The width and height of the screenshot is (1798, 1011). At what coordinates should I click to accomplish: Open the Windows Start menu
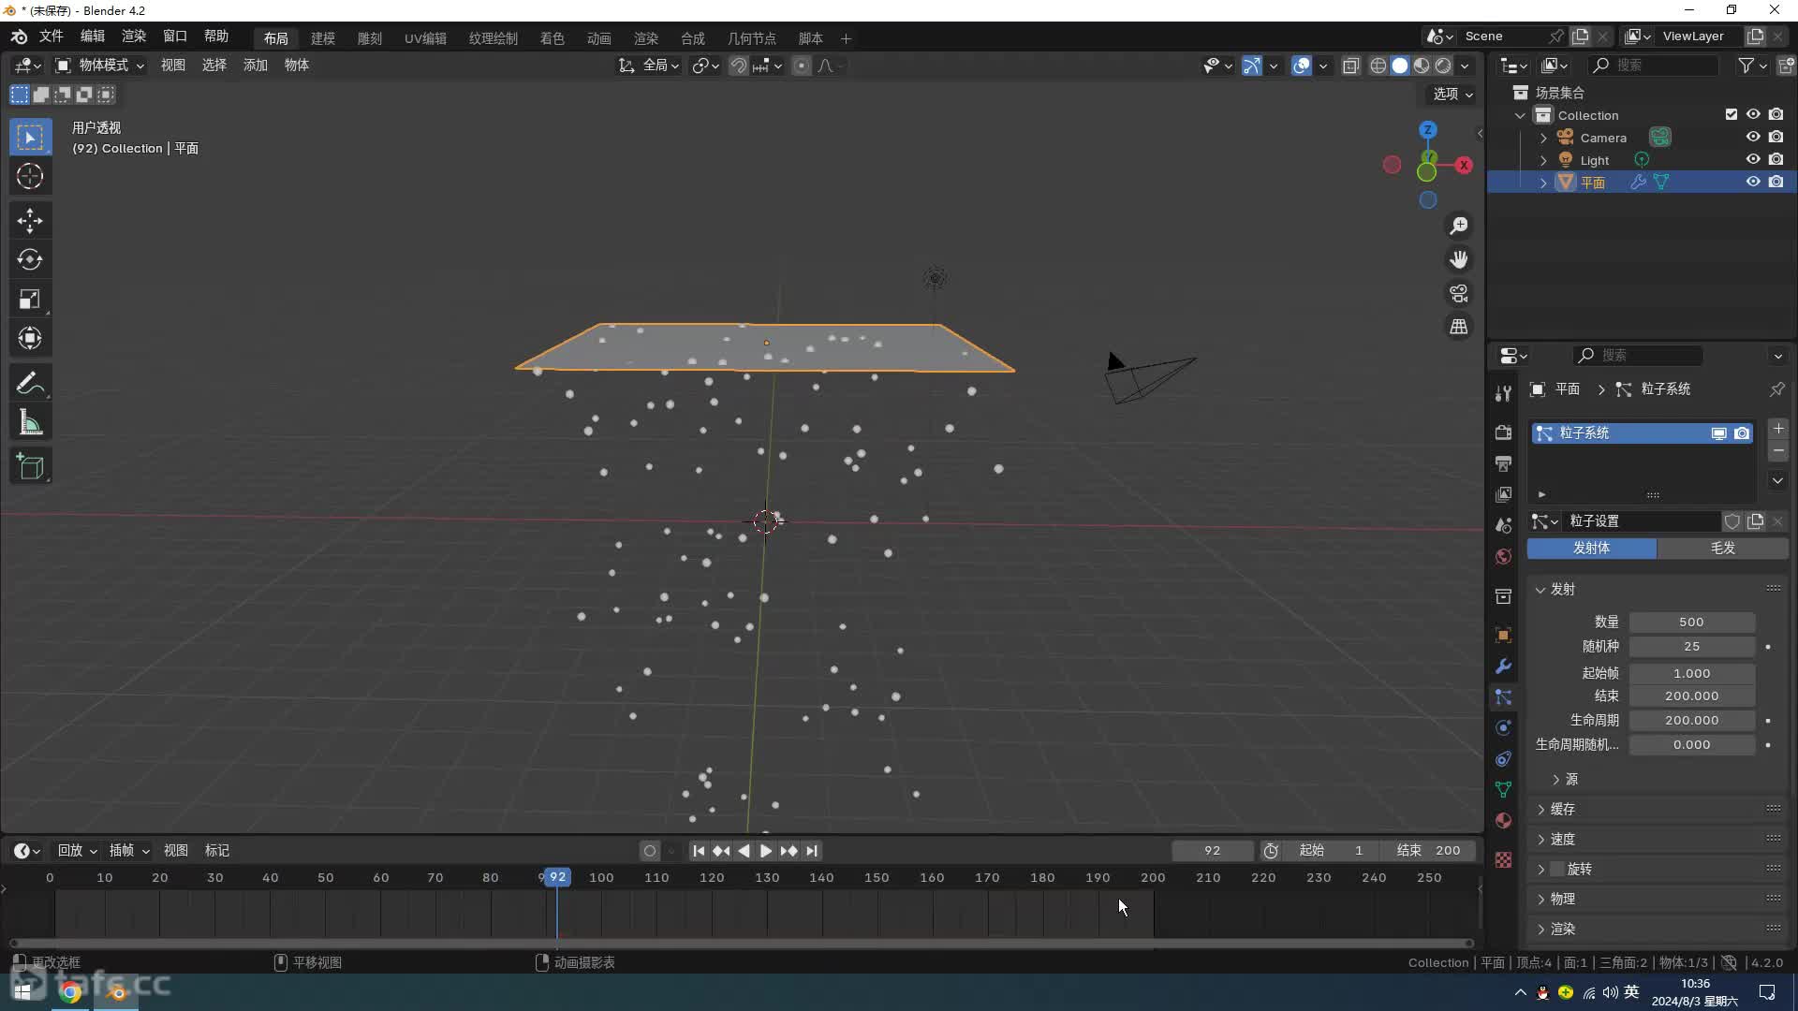(22, 991)
